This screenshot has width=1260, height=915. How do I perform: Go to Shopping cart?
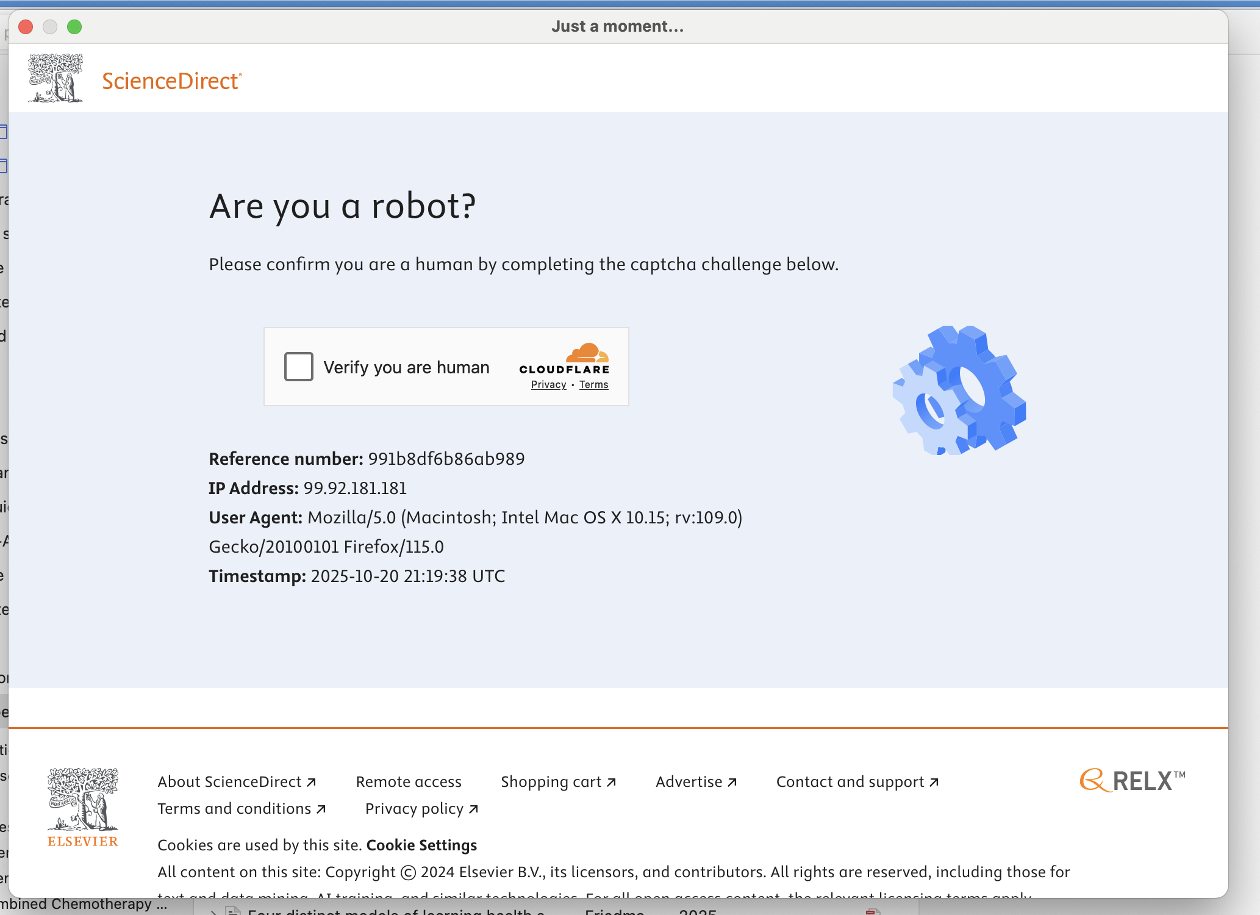(x=558, y=782)
